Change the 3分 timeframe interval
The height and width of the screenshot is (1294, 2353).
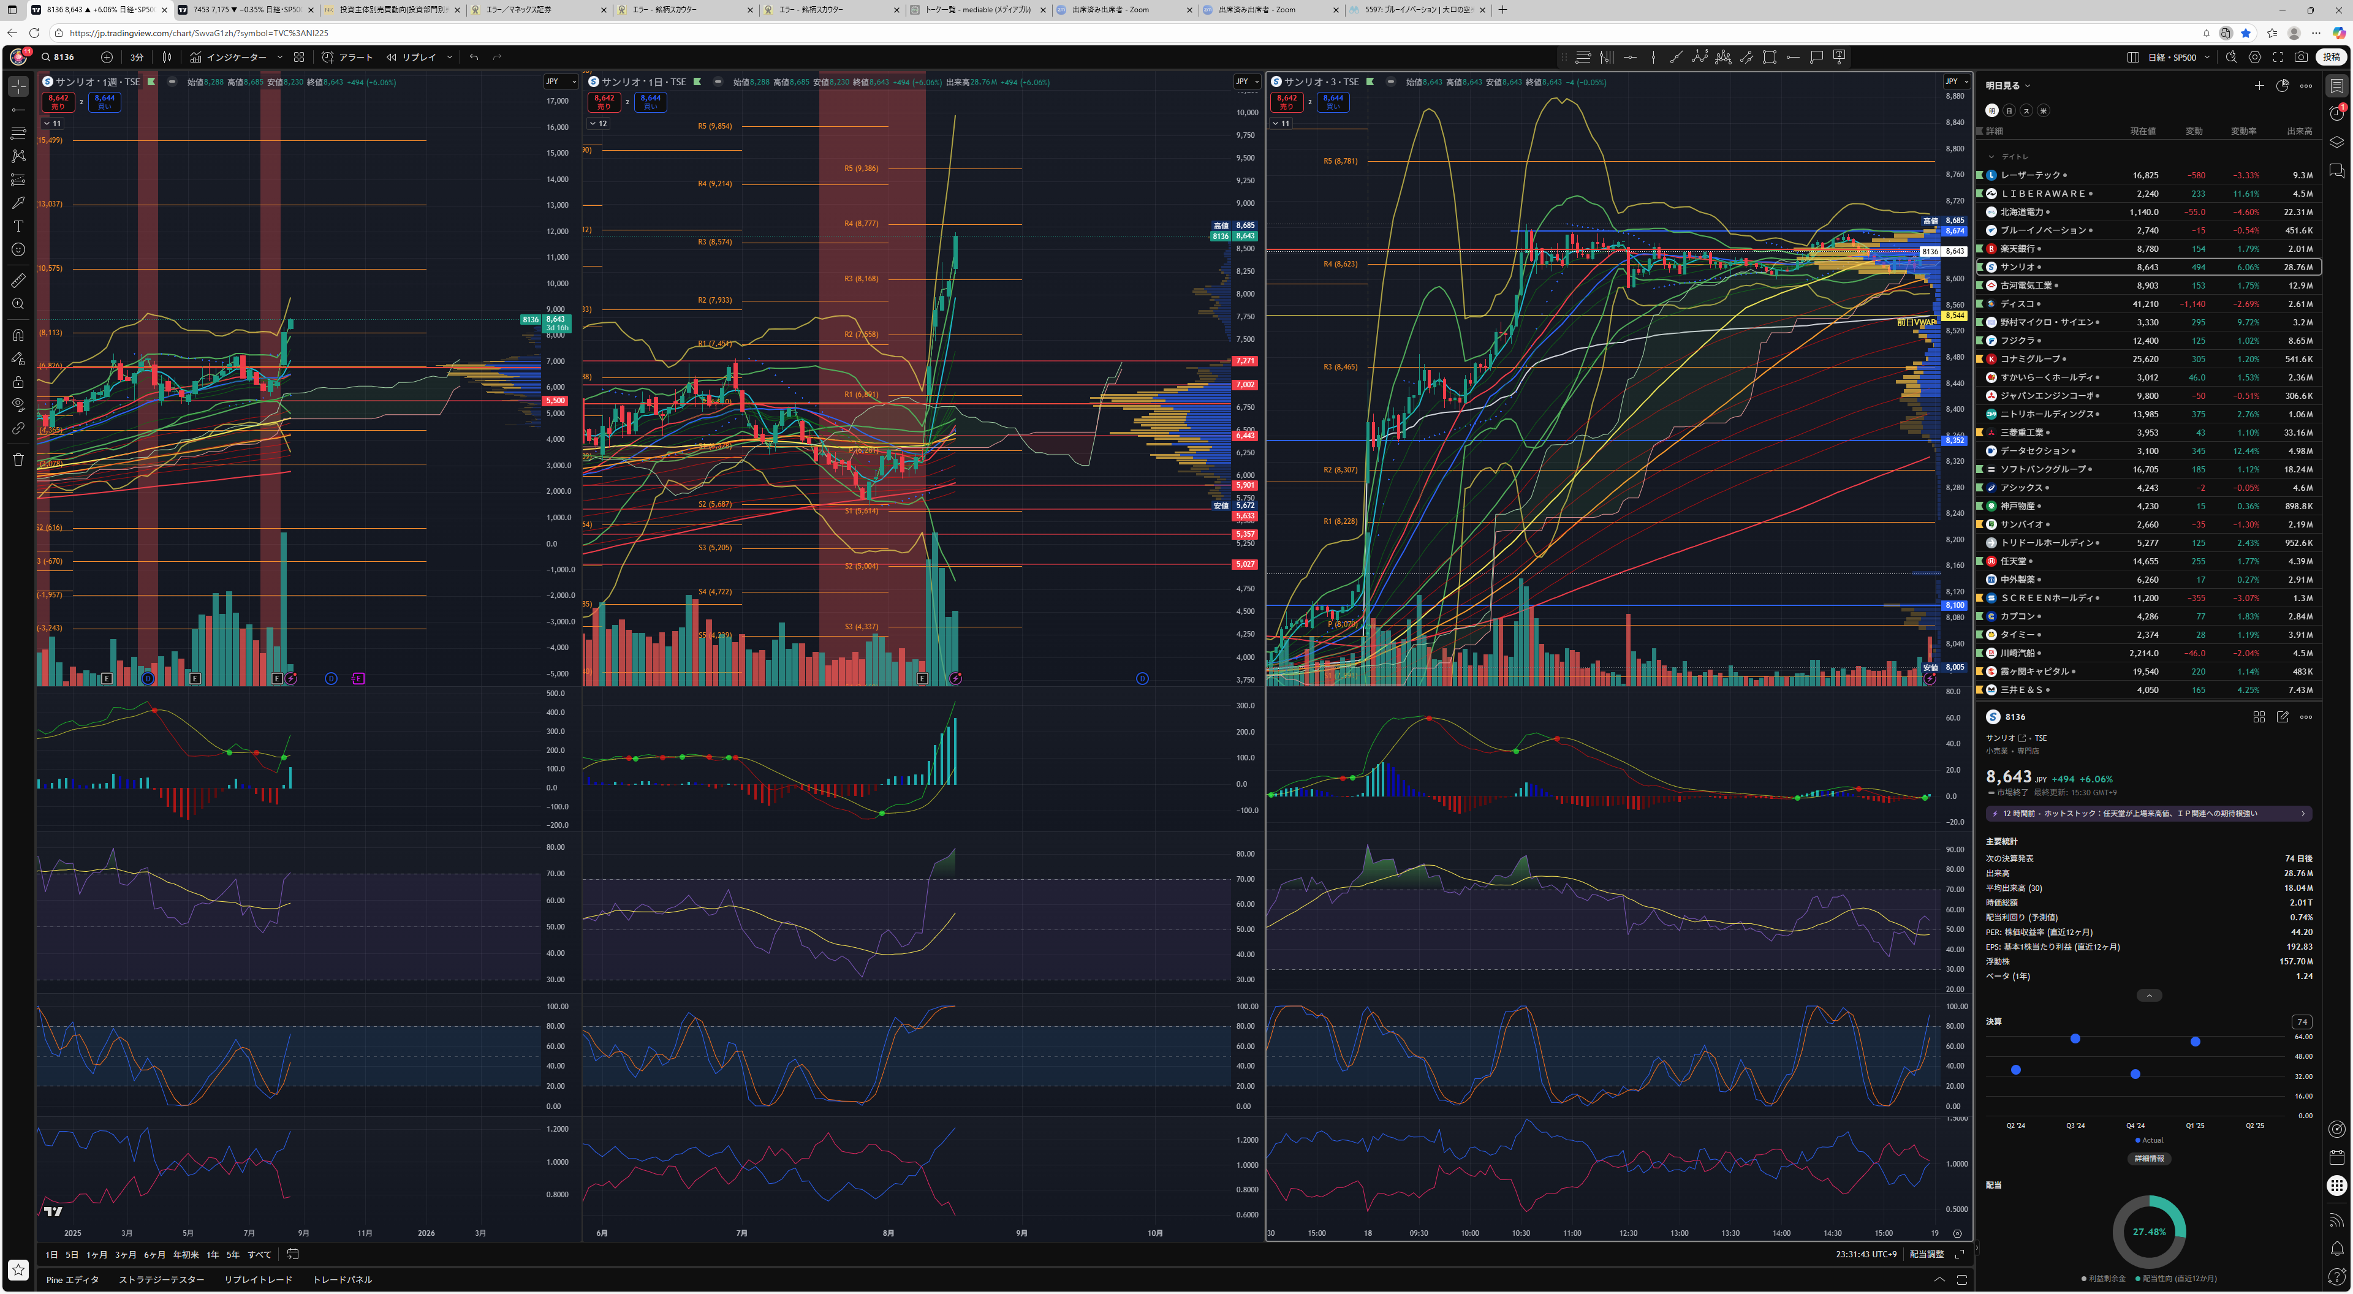136,56
